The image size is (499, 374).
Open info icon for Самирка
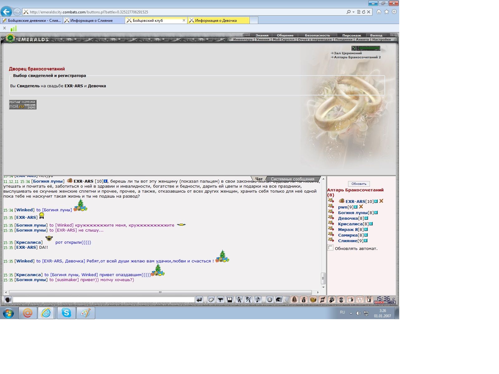tap(366, 235)
